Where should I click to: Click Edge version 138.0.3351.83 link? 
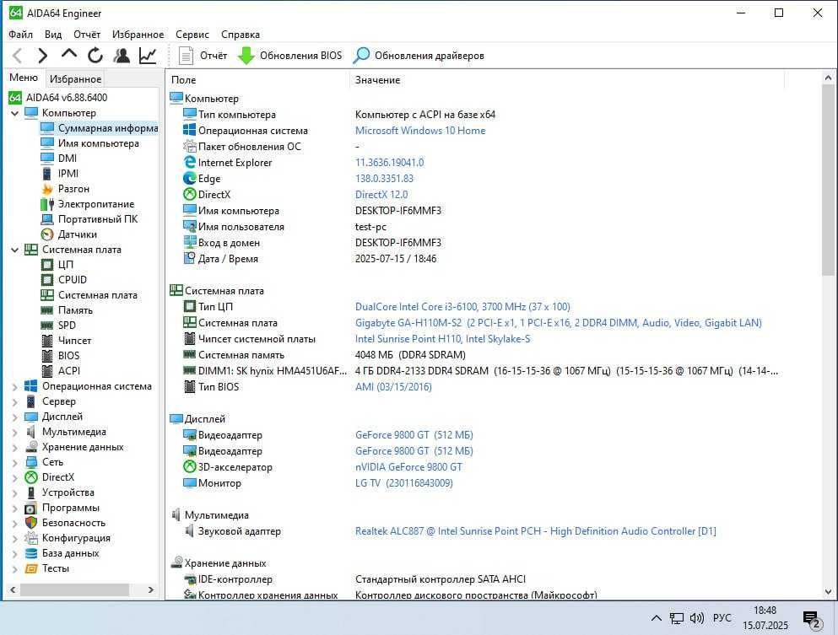(x=384, y=179)
